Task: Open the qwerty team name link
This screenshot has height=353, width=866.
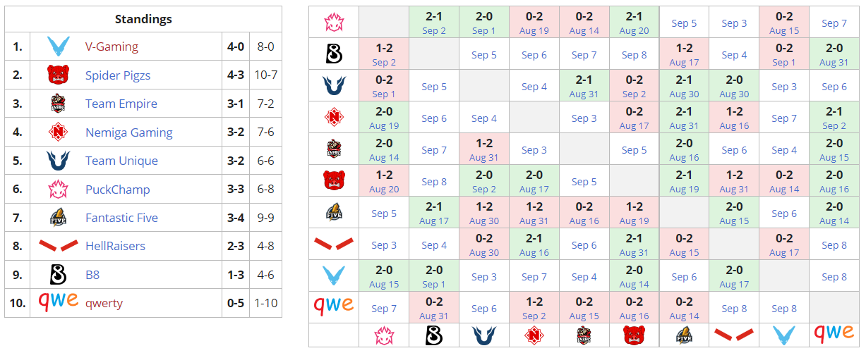Action: pos(104,303)
